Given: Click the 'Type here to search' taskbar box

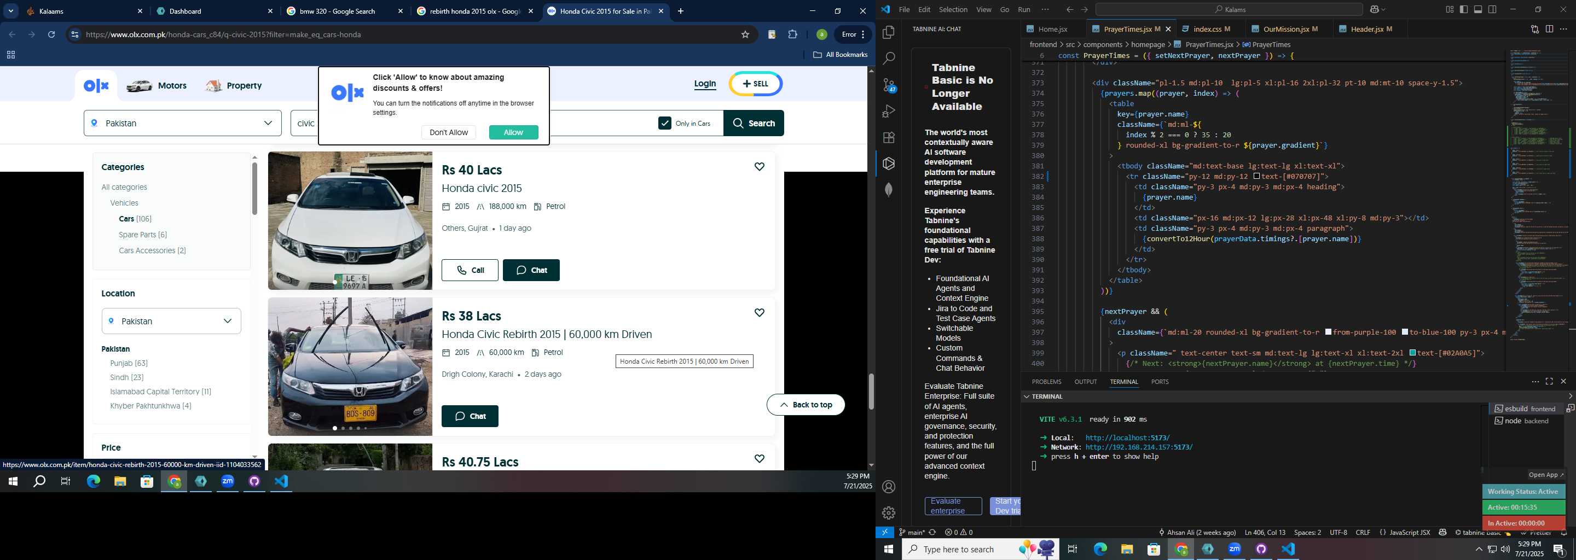Looking at the screenshot, I should tap(981, 549).
